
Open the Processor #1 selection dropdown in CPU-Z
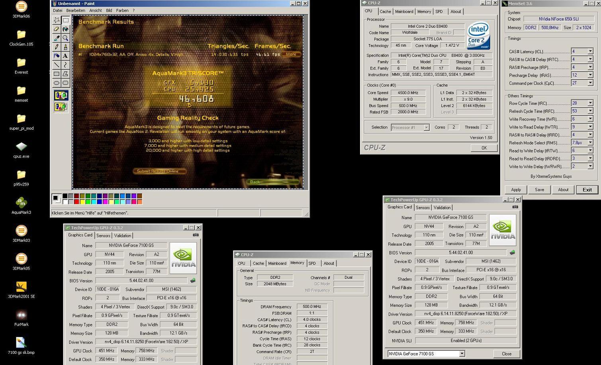point(426,128)
